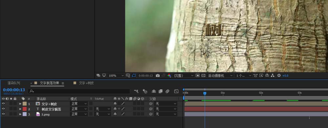Screen dimensions: 328x128
Task: Click the primary viewer monitor icon
Action: point(104,75)
